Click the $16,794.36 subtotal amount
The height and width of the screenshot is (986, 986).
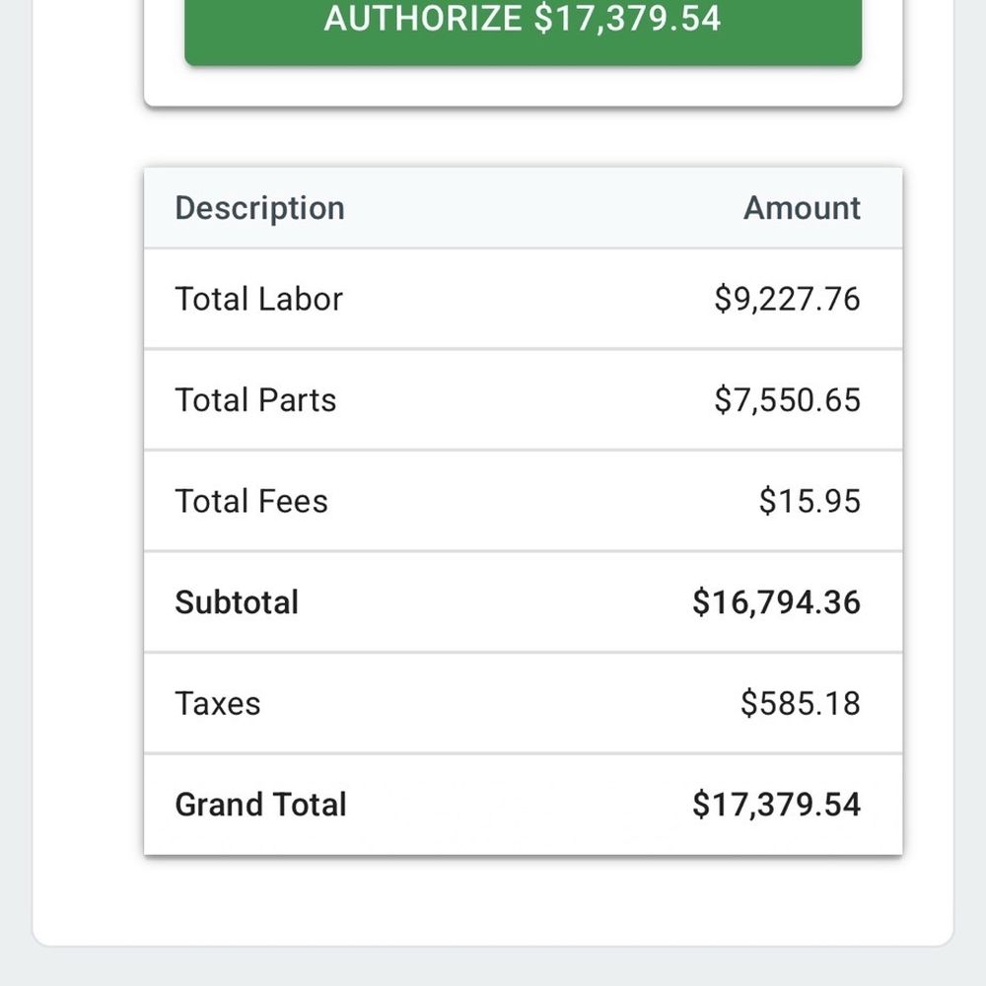click(x=776, y=602)
